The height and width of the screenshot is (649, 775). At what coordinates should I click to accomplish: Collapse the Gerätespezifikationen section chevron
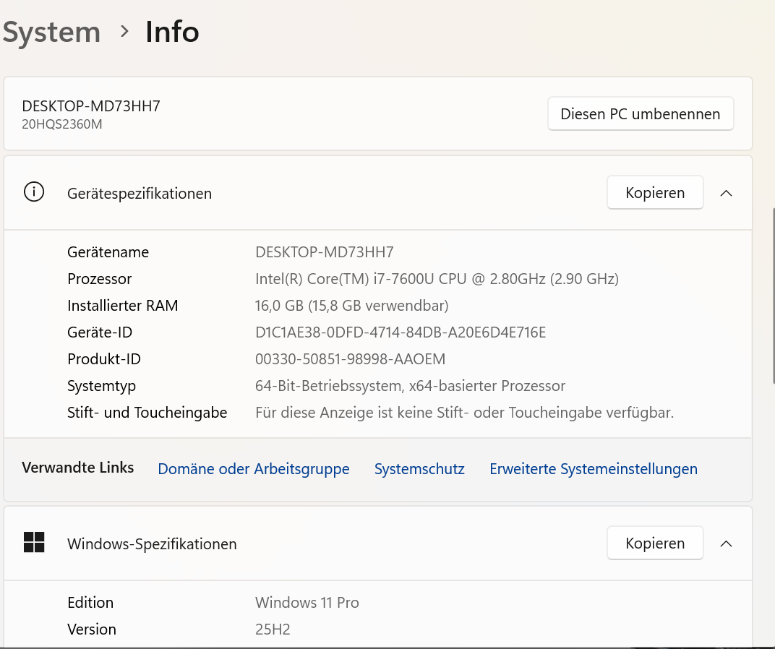pos(726,193)
